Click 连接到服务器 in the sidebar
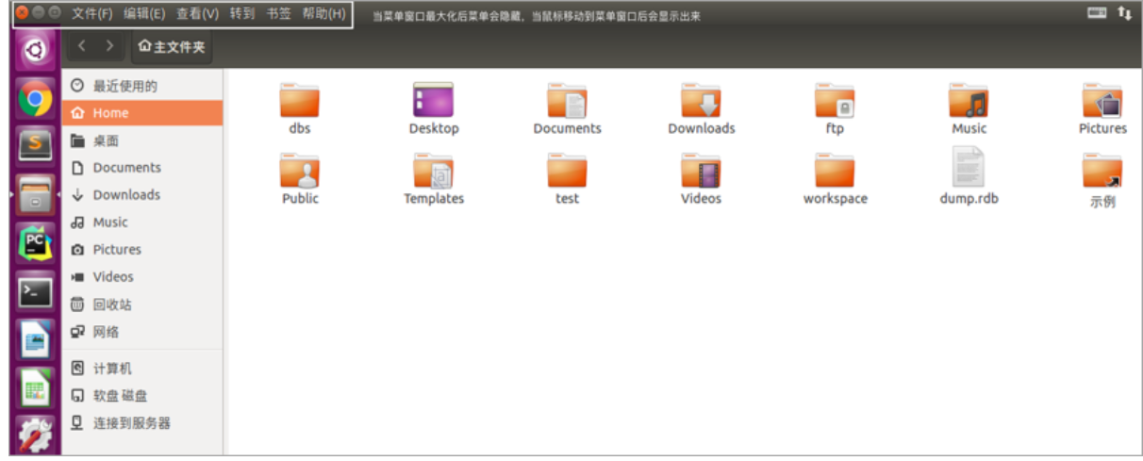Screen dimensions: 1143x461 142,423
